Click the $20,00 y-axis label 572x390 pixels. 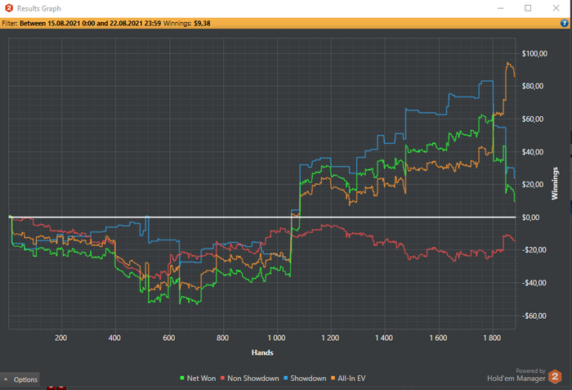click(x=533, y=185)
